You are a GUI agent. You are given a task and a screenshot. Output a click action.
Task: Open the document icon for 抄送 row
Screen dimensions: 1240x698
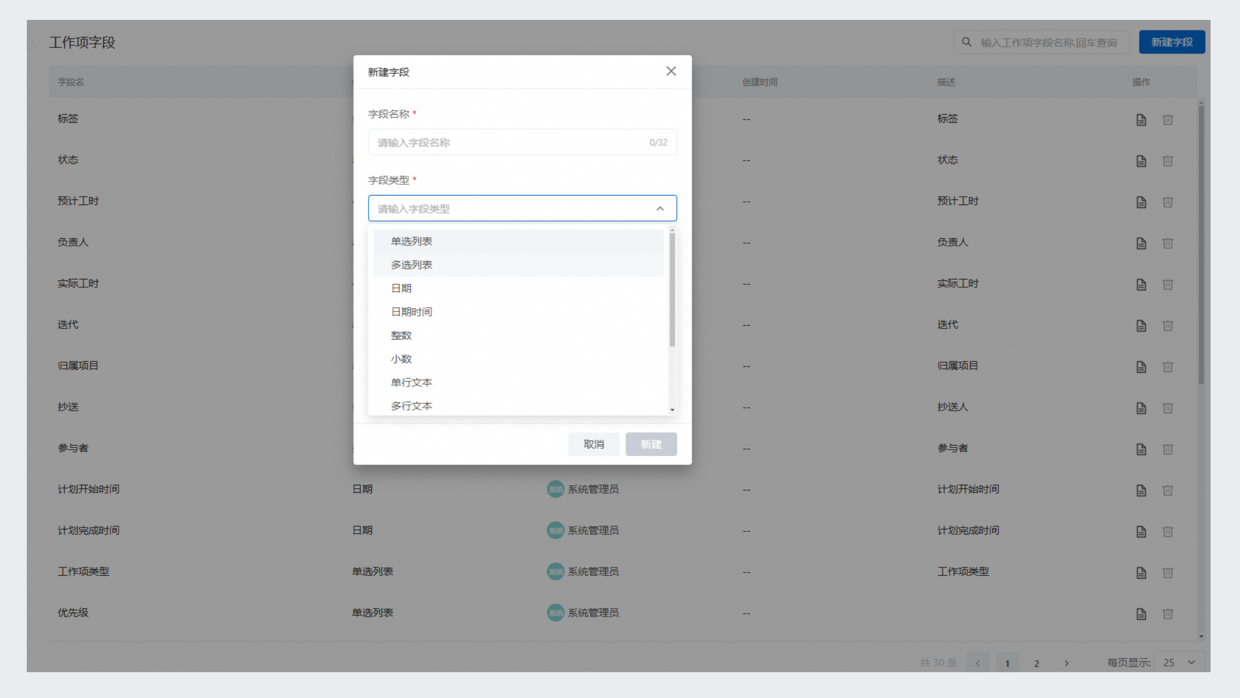pos(1141,408)
